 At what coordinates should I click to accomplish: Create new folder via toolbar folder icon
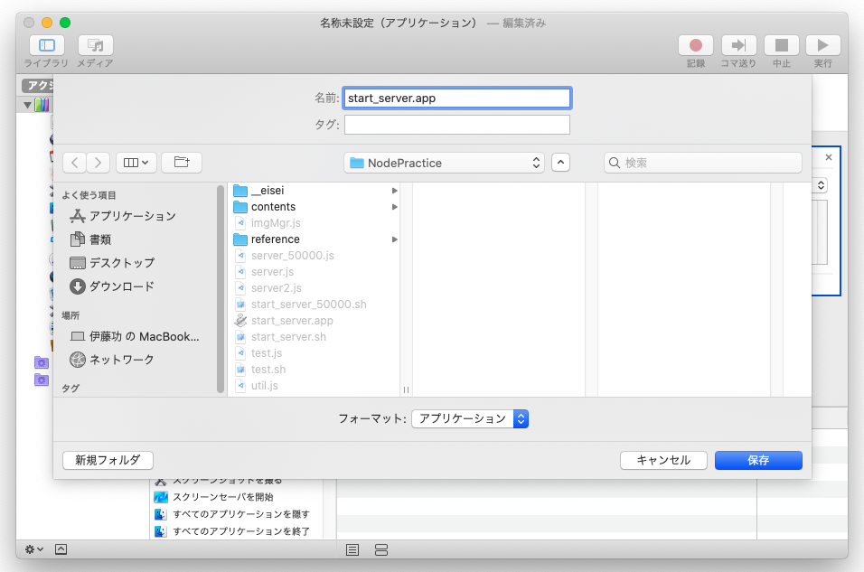pyautogui.click(x=182, y=163)
